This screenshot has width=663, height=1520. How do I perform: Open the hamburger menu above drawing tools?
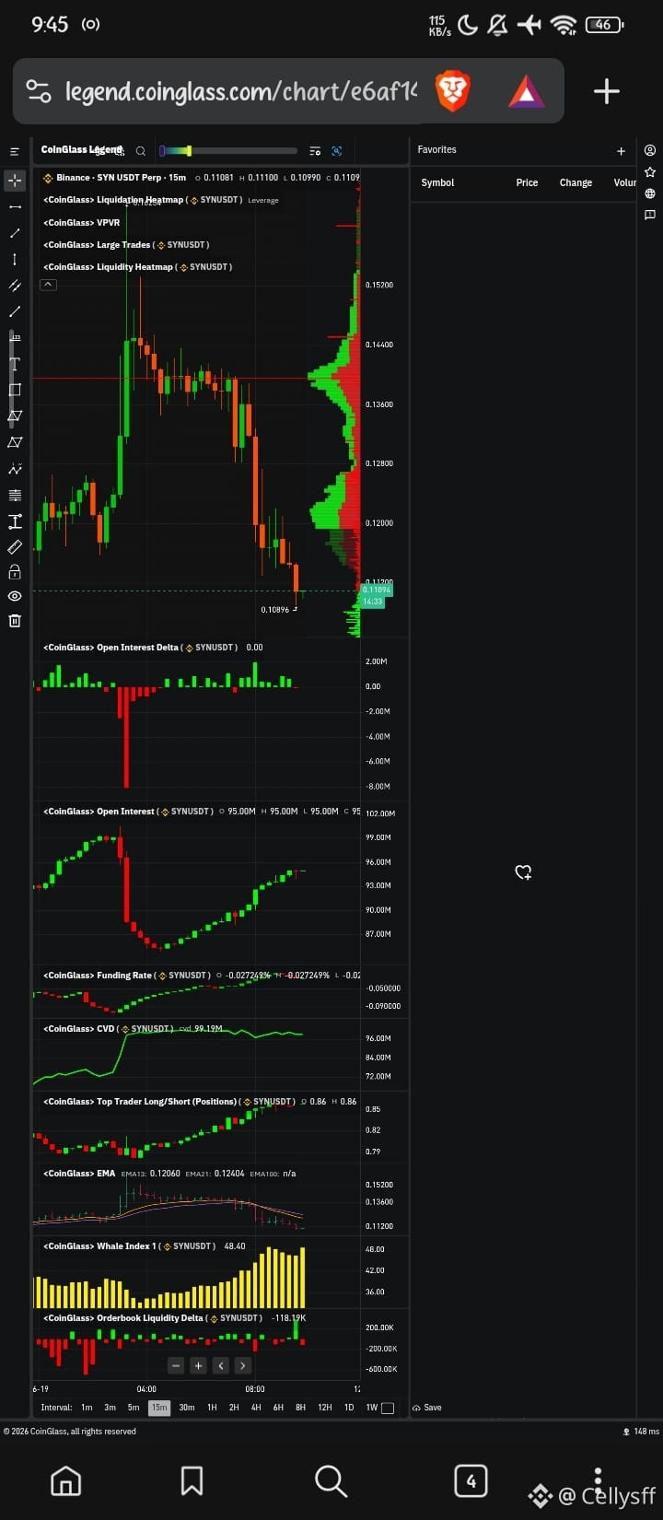coord(15,151)
